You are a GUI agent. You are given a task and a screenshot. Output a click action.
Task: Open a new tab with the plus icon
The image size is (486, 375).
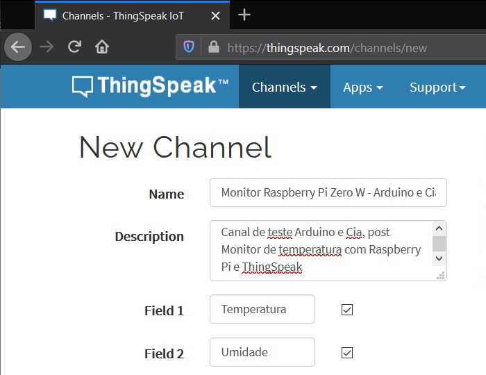(244, 15)
